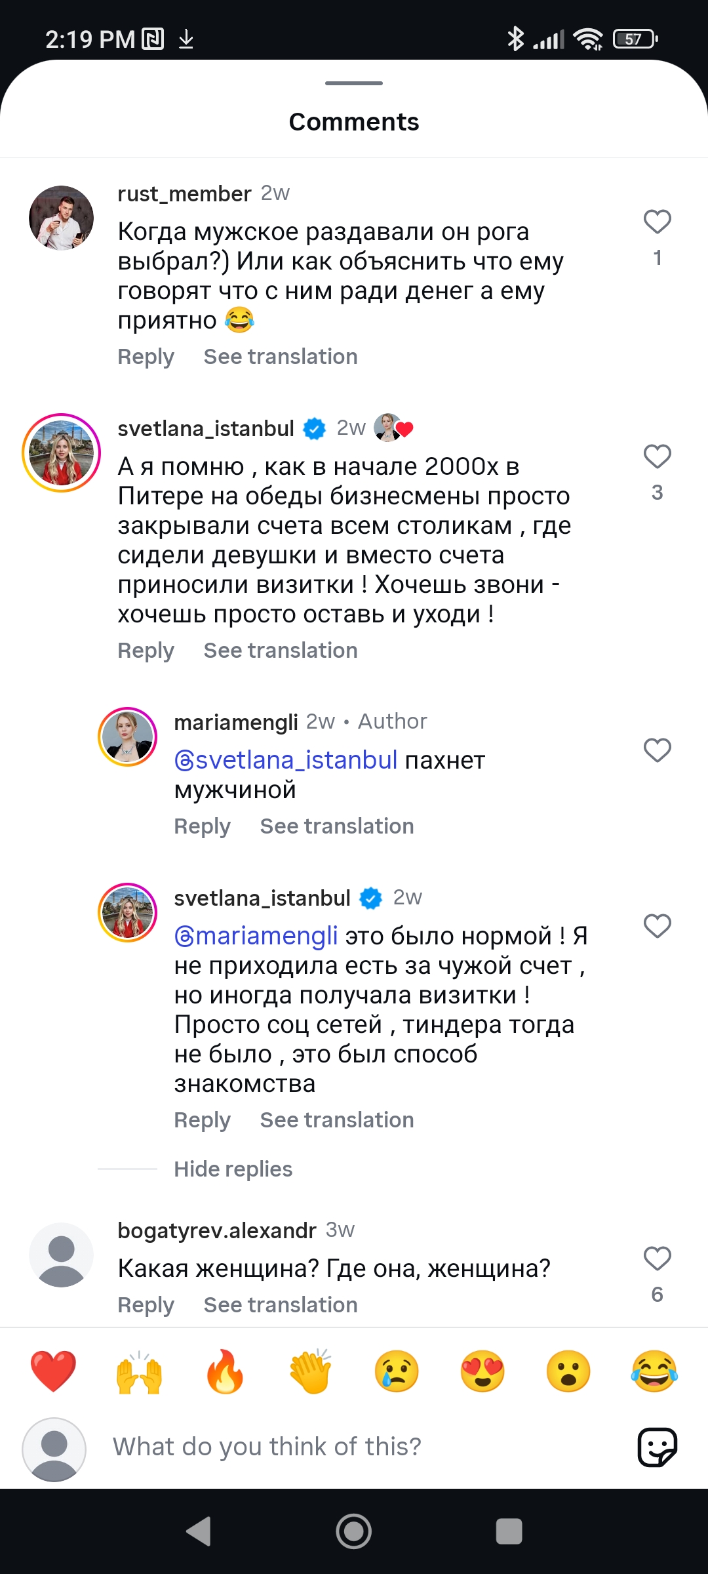Open the sticker picker icon
Screen dimensions: 708x1574
[x=657, y=1447]
